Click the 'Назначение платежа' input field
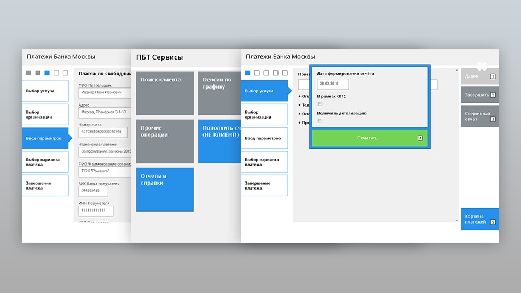 coord(105,151)
